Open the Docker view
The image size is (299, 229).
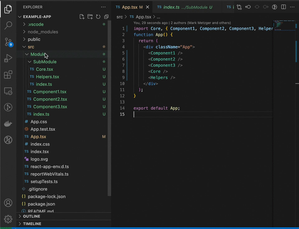(8, 124)
